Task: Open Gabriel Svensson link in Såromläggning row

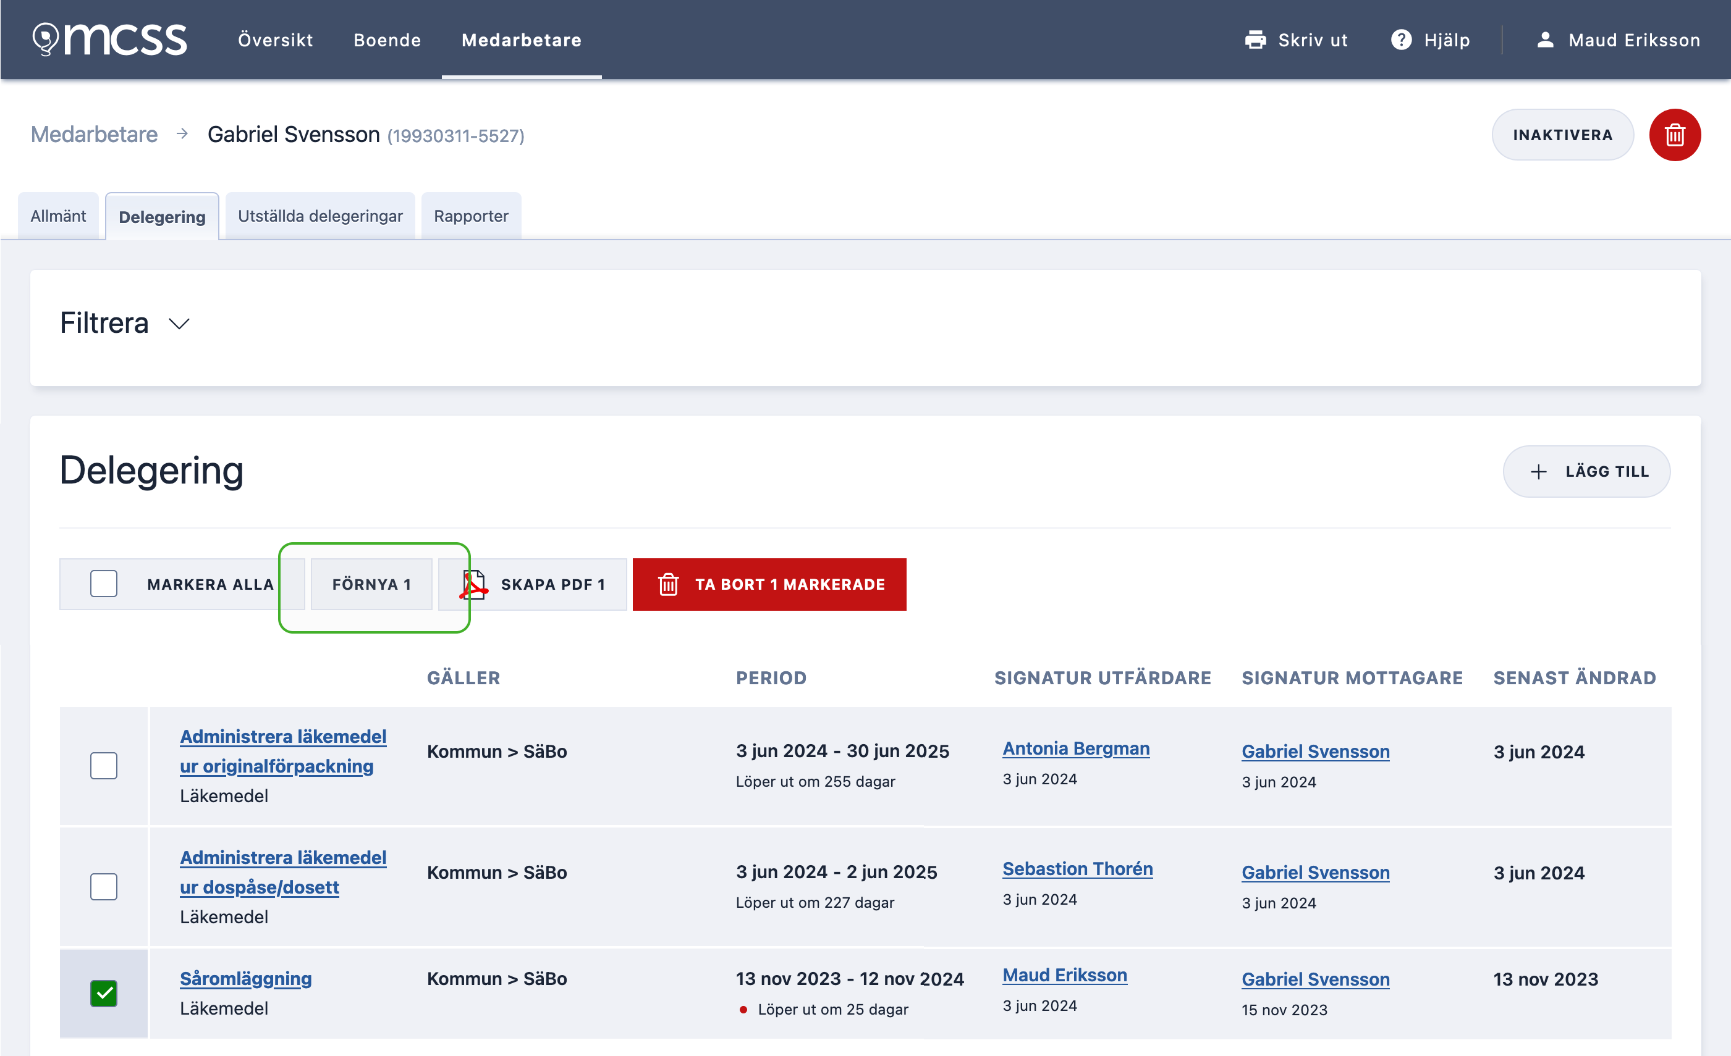Action: coord(1315,979)
